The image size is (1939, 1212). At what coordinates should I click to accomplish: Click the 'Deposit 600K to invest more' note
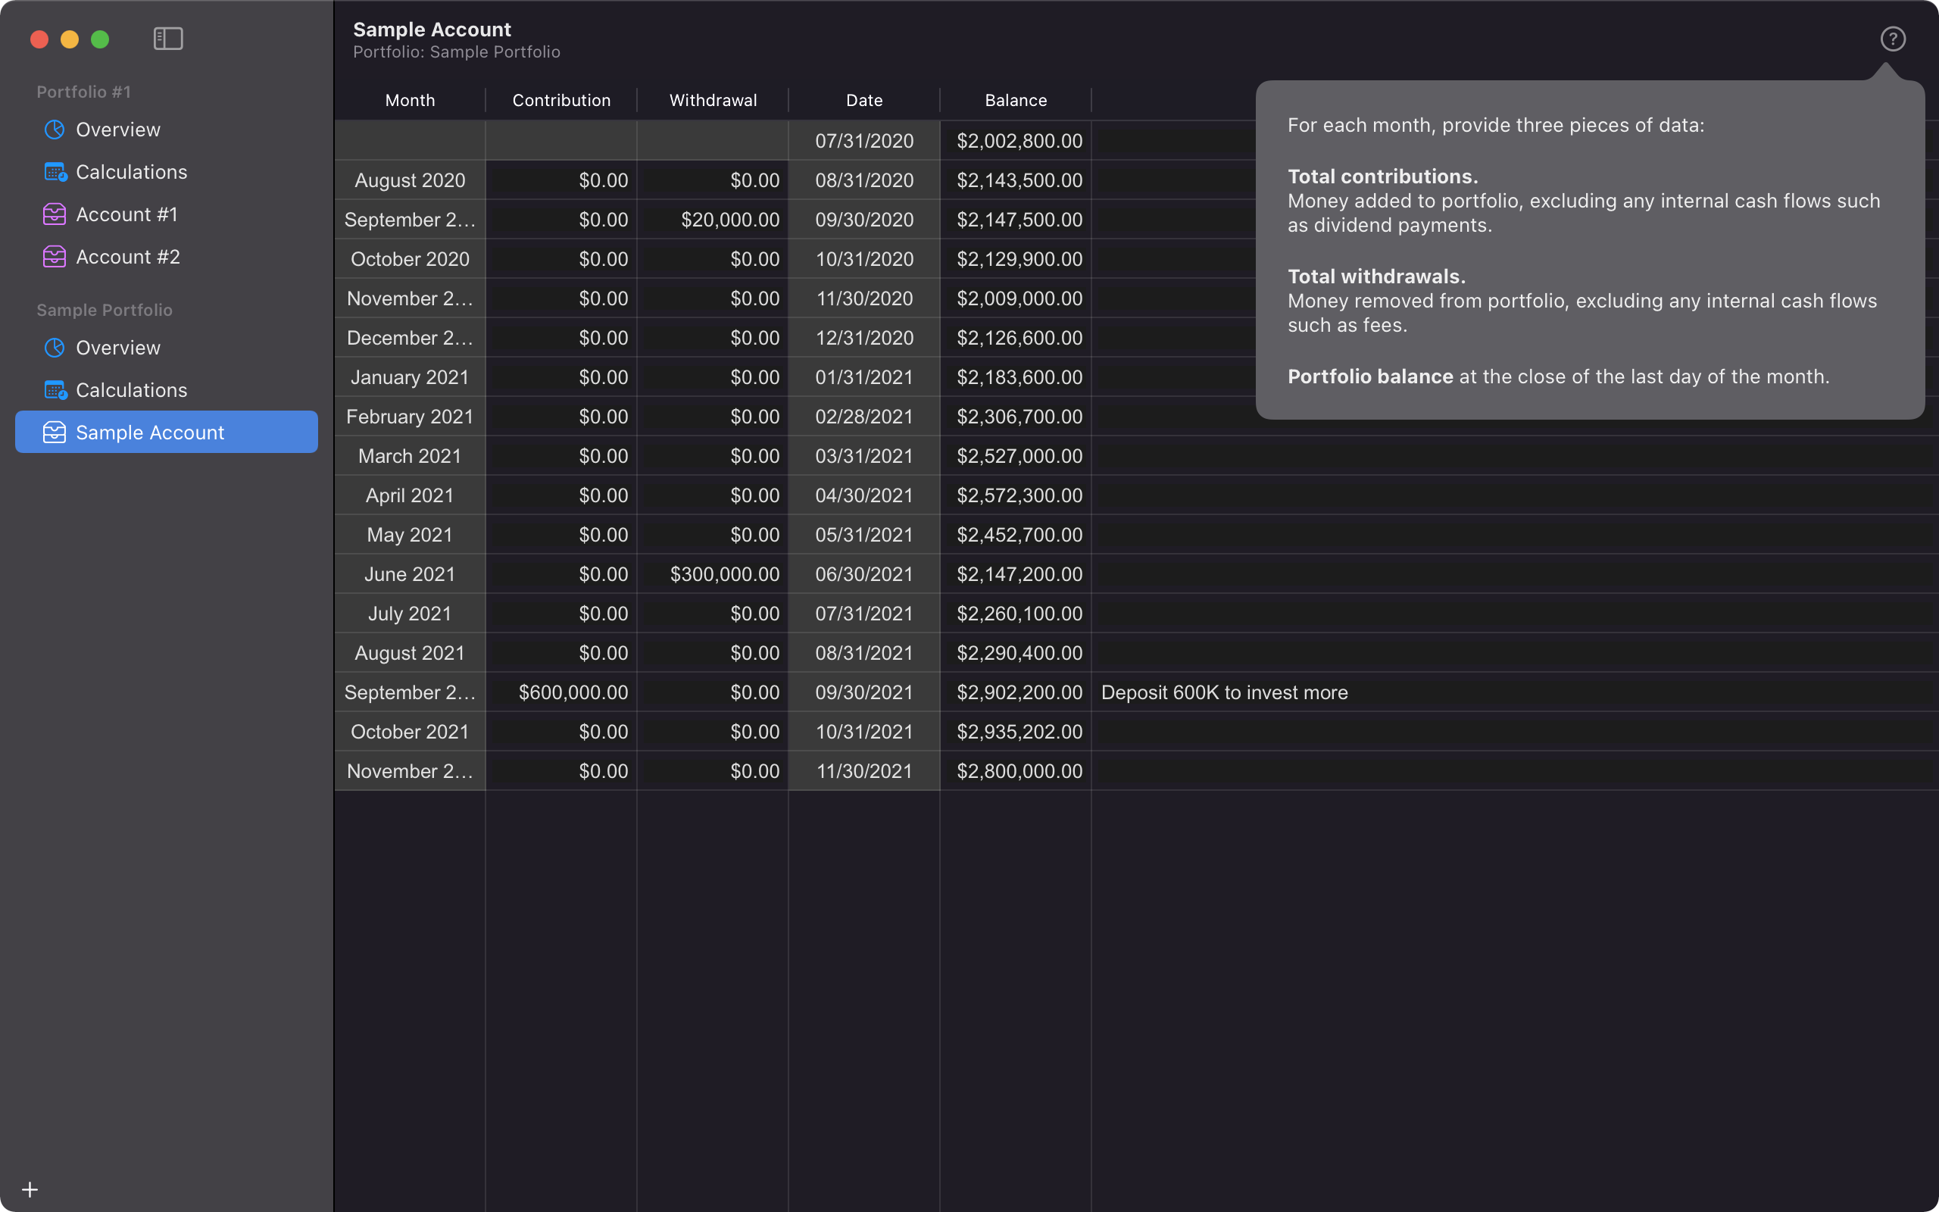click(1223, 692)
